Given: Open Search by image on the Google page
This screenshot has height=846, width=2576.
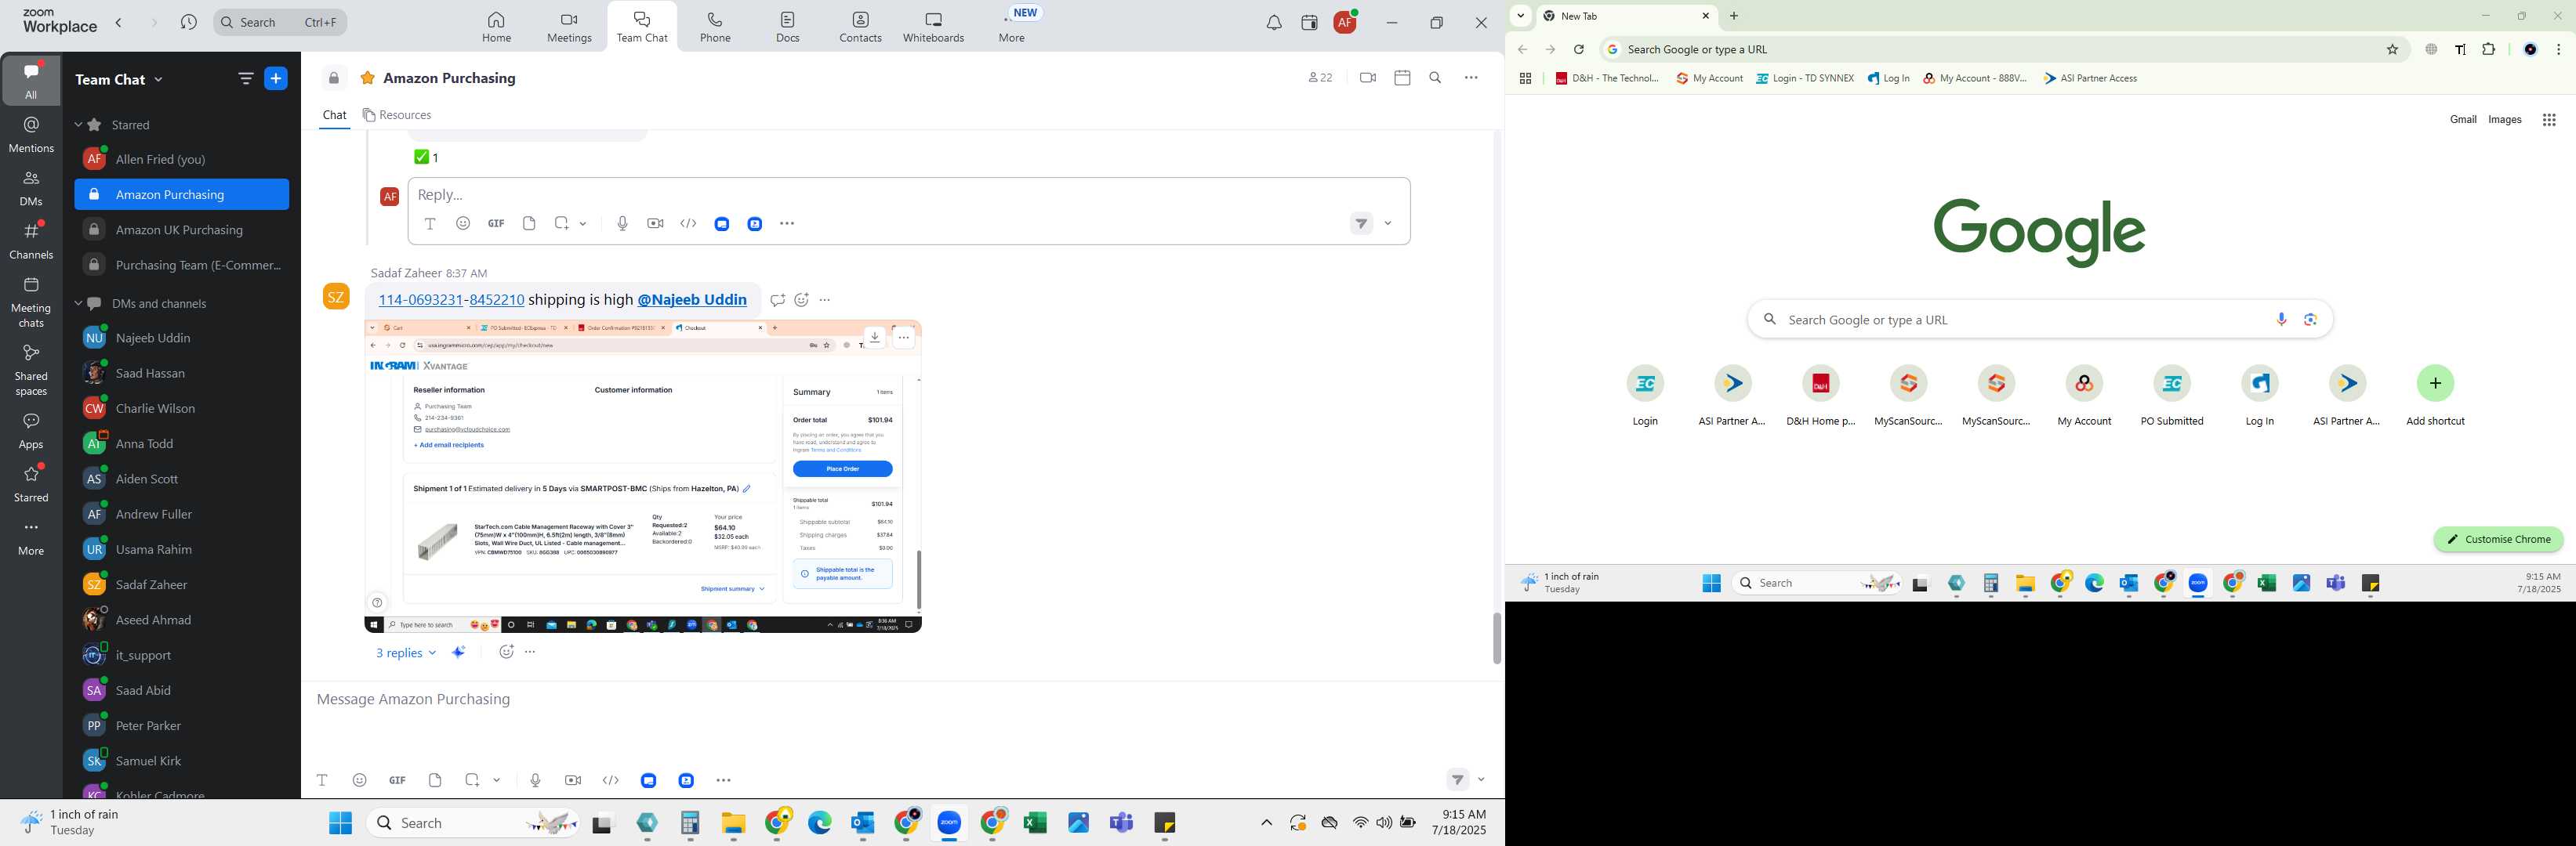Looking at the screenshot, I should [2310, 320].
